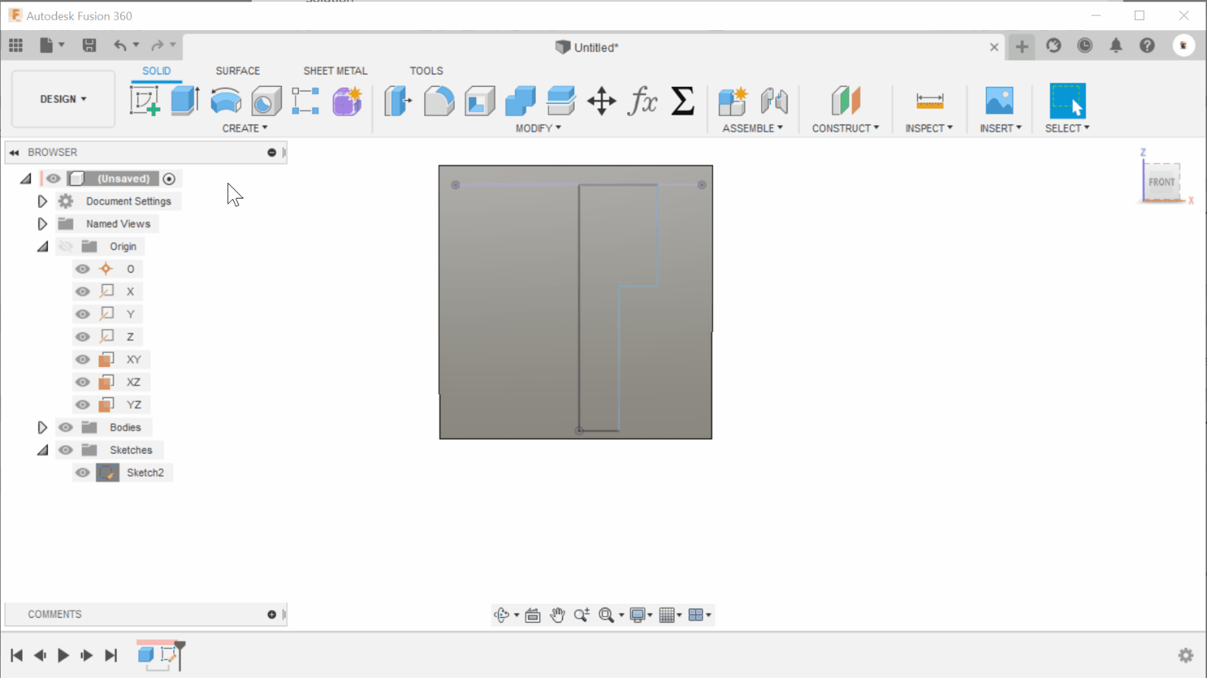Select the Combine tool
Screen dimensions: 1207x678
[x=520, y=101]
